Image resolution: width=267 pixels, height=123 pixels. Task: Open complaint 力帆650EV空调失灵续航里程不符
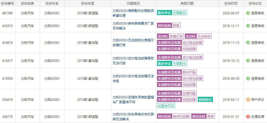click(133, 100)
